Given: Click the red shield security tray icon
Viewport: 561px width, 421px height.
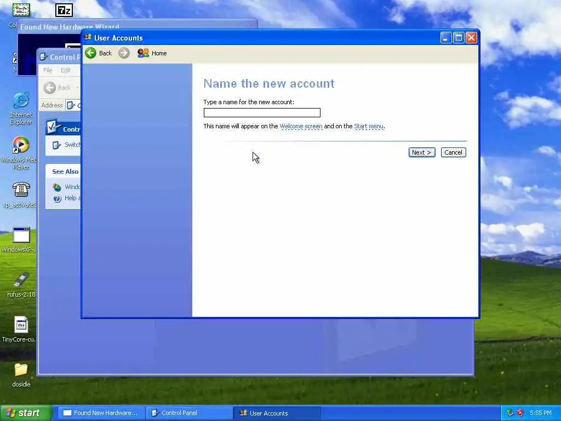Looking at the screenshot, I should (x=520, y=413).
